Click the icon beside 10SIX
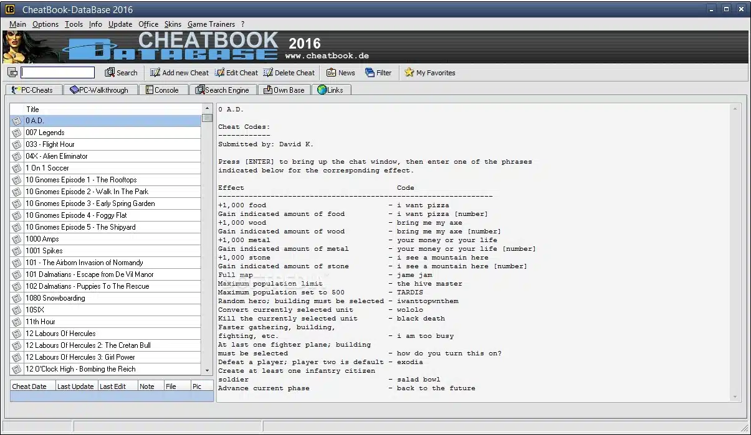This screenshot has width=751, height=435. click(17, 310)
